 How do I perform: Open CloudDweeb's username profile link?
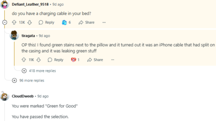pos(23,96)
